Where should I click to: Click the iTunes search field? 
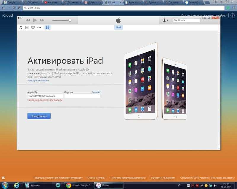pos(187,20)
